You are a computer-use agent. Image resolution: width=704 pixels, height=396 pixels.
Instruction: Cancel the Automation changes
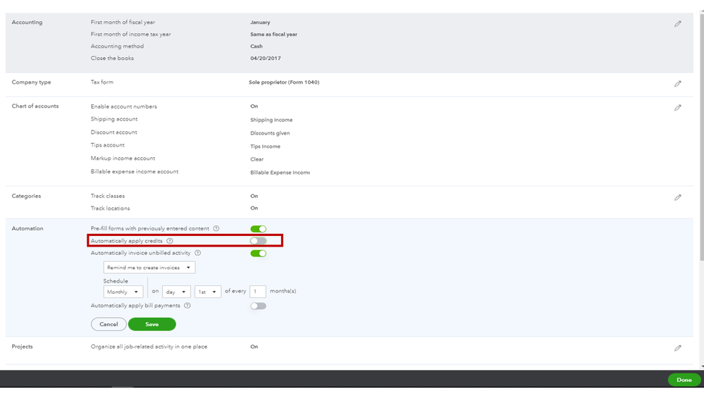[x=109, y=324]
